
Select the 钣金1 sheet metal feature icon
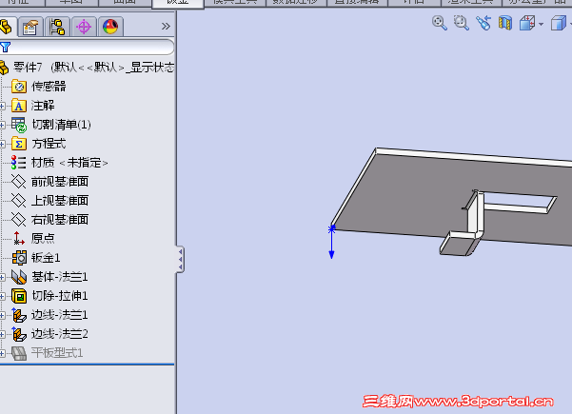tap(19, 258)
